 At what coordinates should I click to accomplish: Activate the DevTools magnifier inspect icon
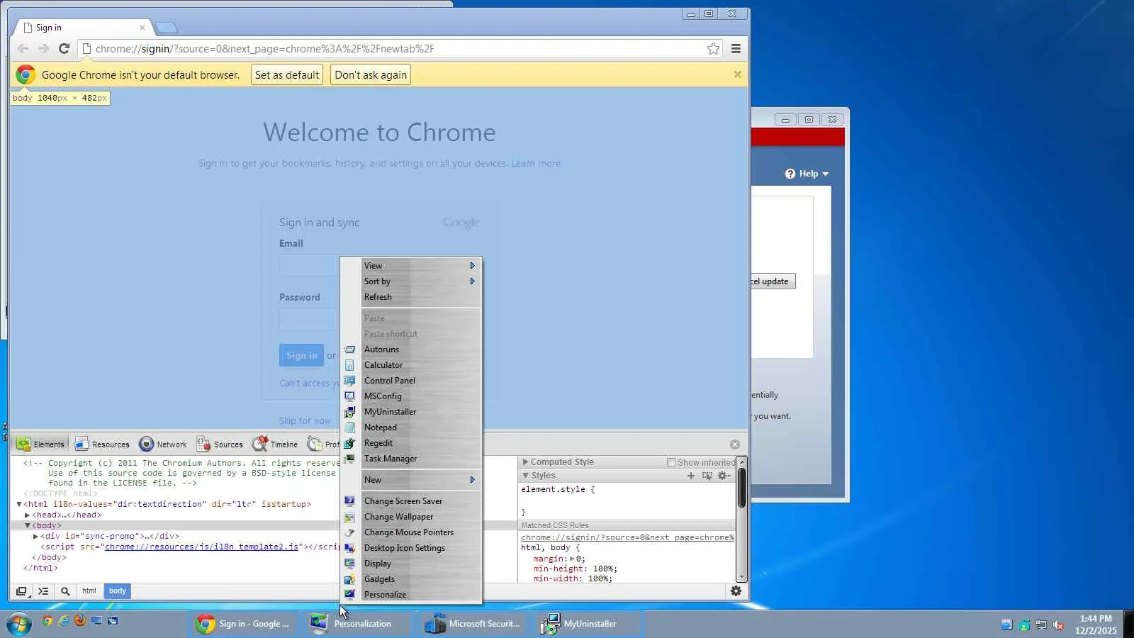[65, 591]
